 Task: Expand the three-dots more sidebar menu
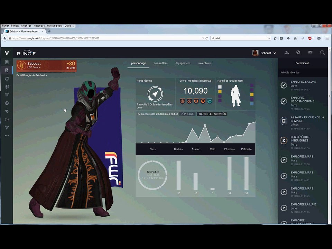7,136
